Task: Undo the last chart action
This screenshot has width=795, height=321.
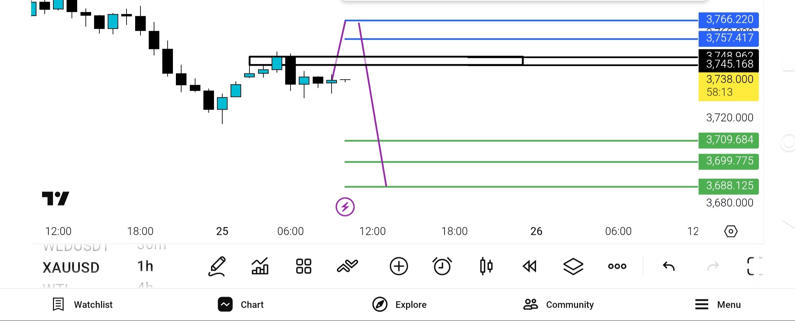Action: (668, 266)
